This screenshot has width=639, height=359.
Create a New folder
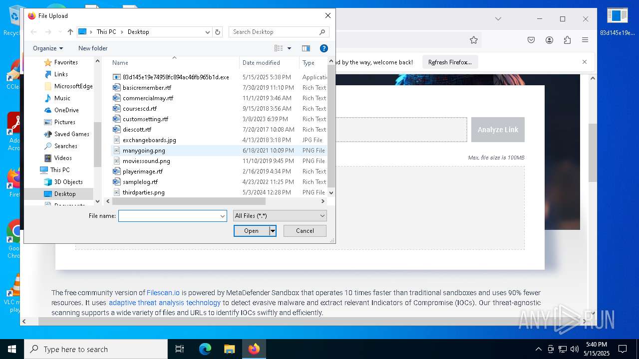tap(93, 48)
